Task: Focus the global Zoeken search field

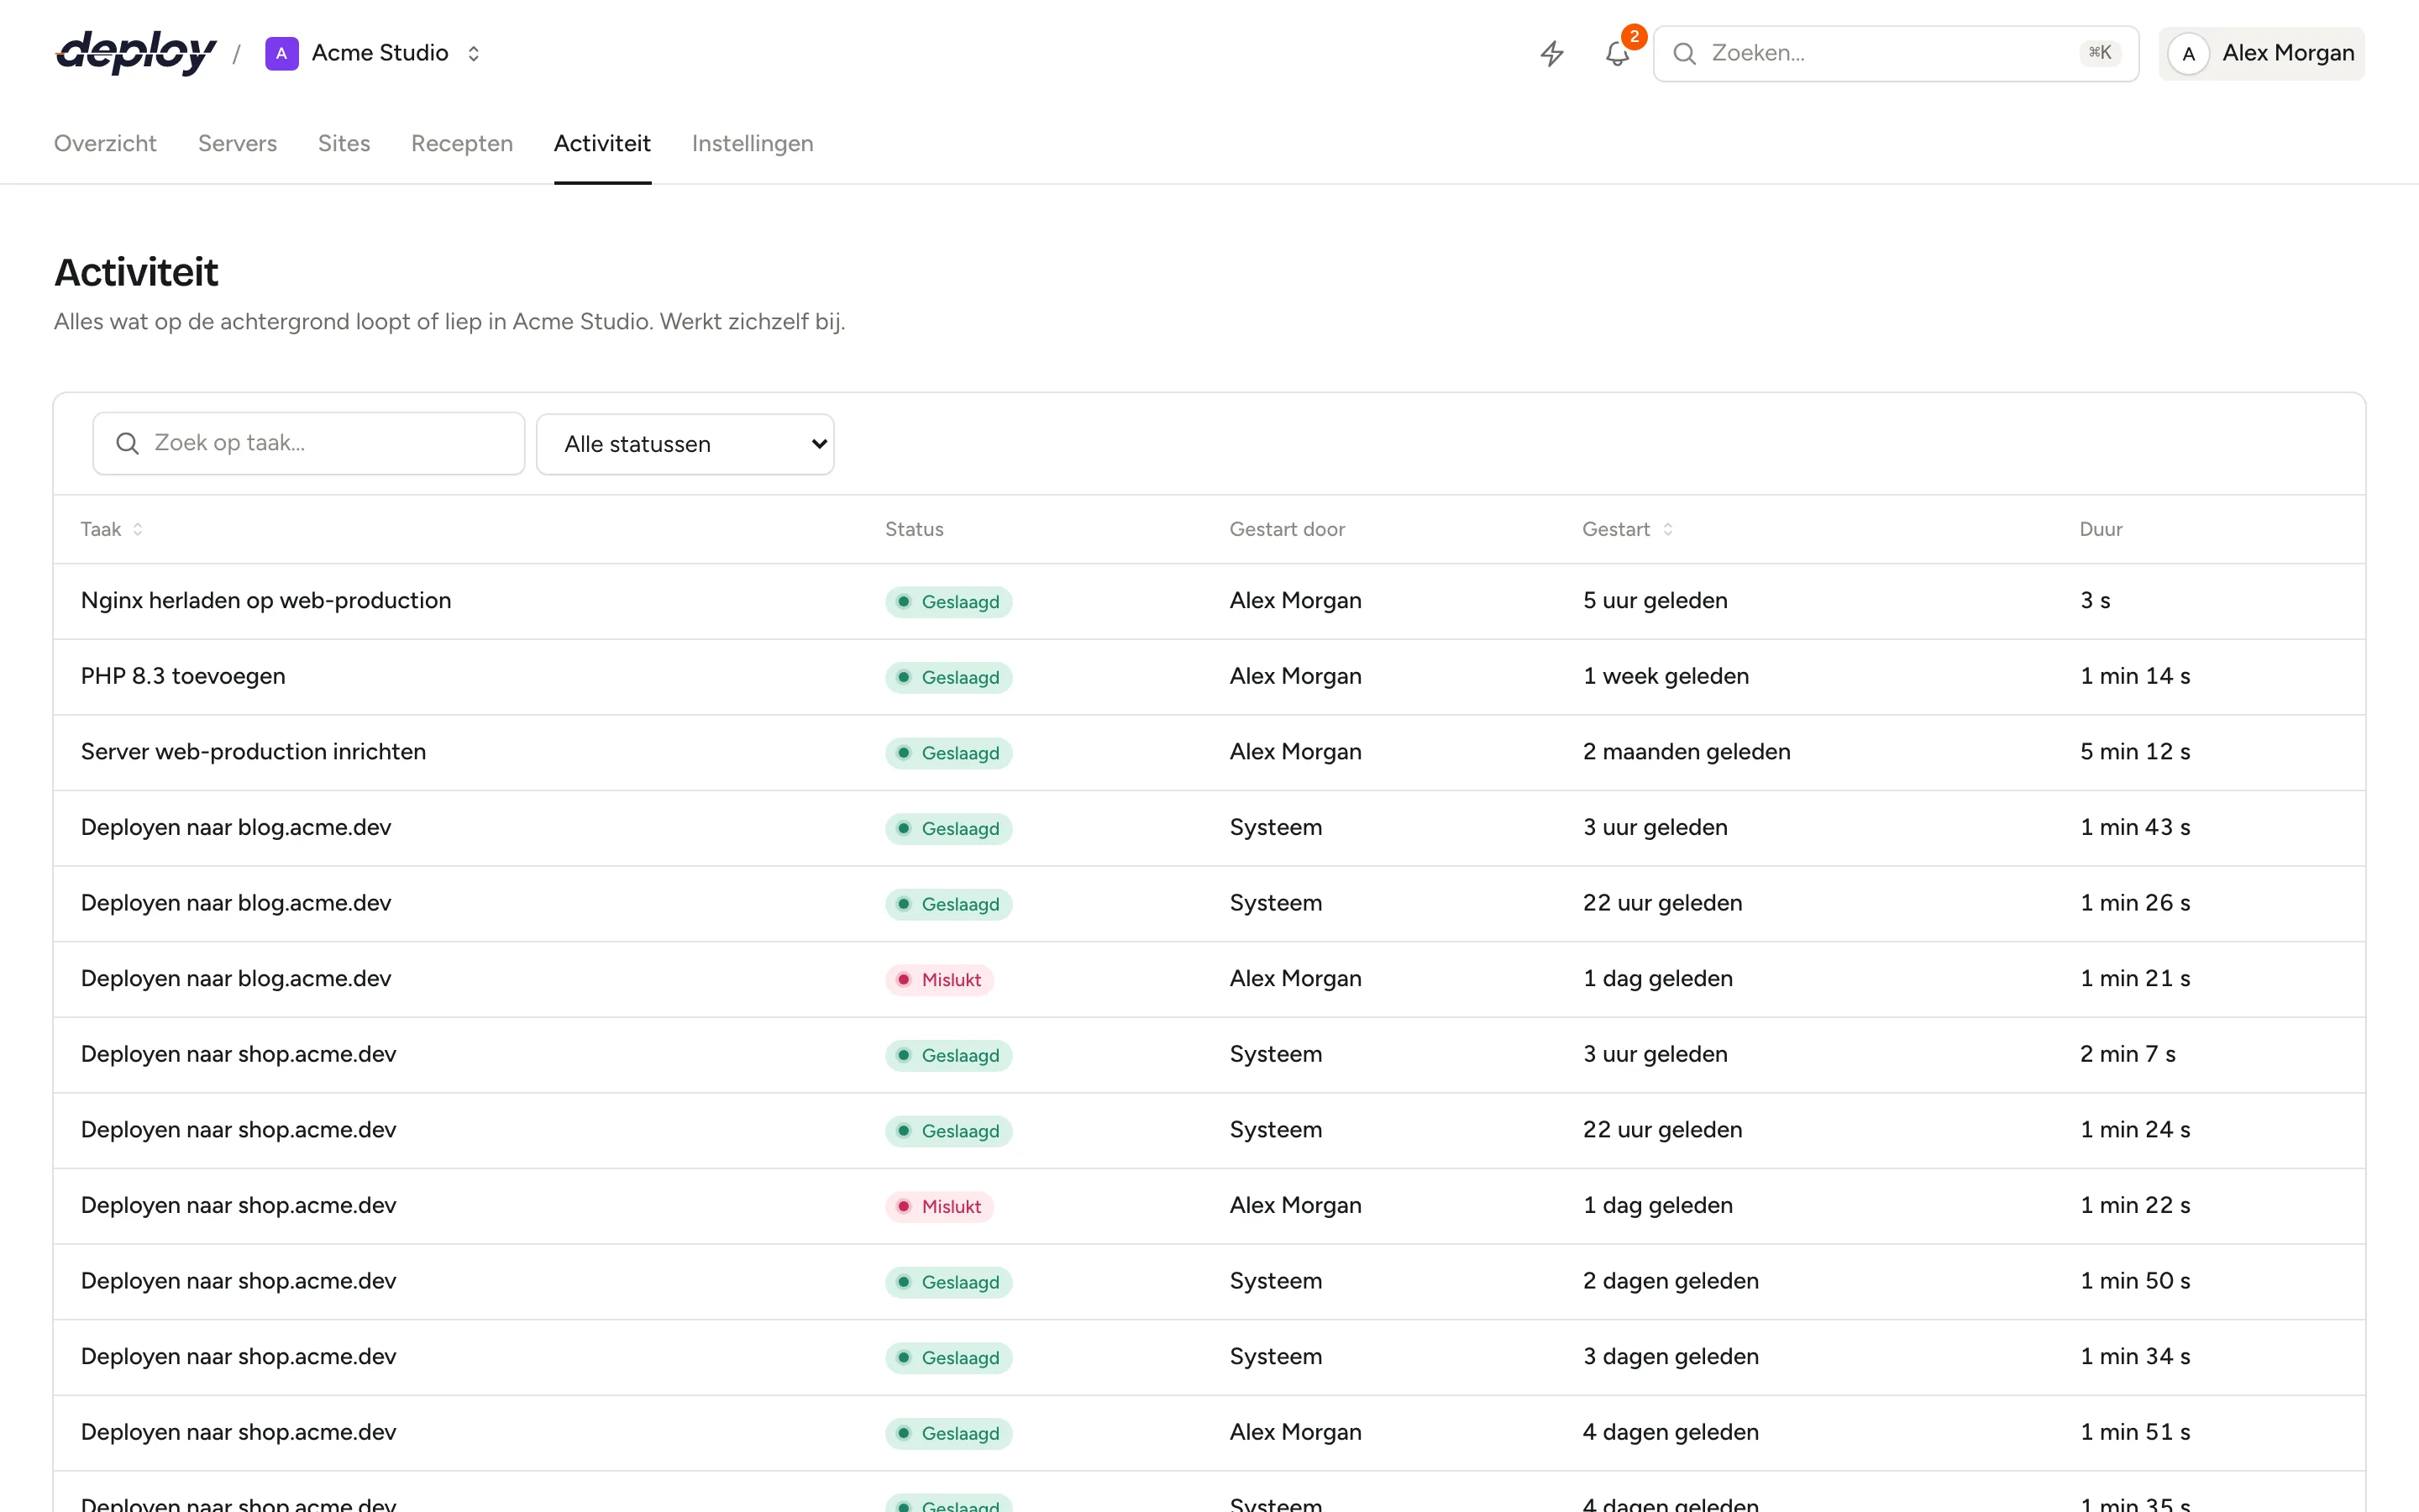Action: [1895, 53]
